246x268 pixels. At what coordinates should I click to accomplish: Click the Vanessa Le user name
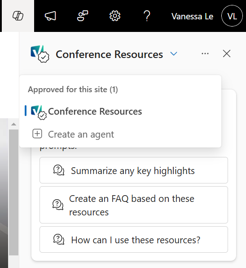[193, 16]
